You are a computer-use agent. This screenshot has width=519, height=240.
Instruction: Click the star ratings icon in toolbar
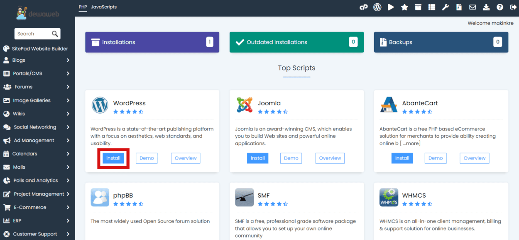pos(404,7)
